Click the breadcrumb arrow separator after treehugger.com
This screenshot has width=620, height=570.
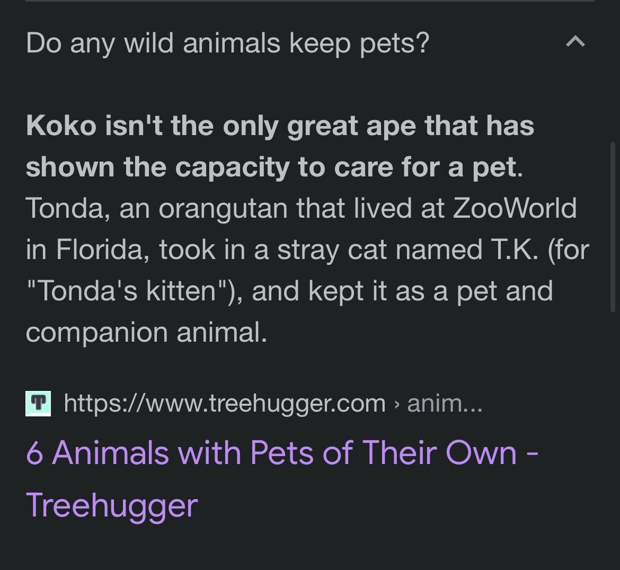point(396,404)
